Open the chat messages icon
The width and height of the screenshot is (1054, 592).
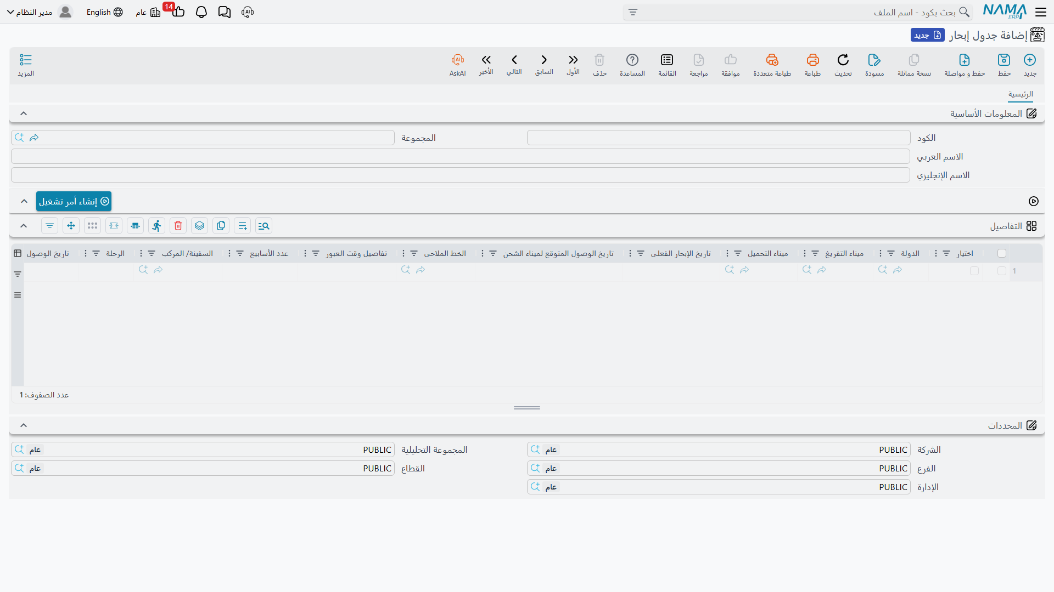point(225,12)
